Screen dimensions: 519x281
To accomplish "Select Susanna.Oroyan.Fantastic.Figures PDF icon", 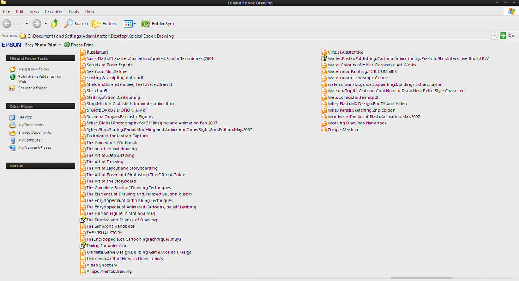I will pos(83,117).
